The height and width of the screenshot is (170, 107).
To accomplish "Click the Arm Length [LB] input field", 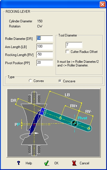I will pyautogui.click(x=45, y=47).
